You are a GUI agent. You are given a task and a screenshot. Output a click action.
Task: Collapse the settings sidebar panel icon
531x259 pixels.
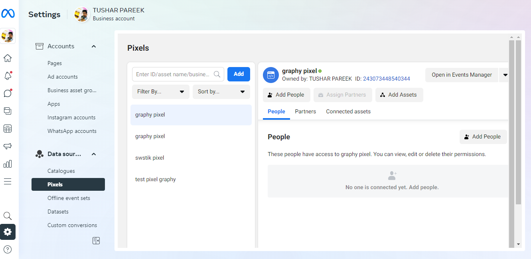coord(96,241)
